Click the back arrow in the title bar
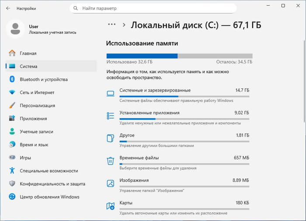Viewport: 306px width, 221px height. click(x=7, y=8)
